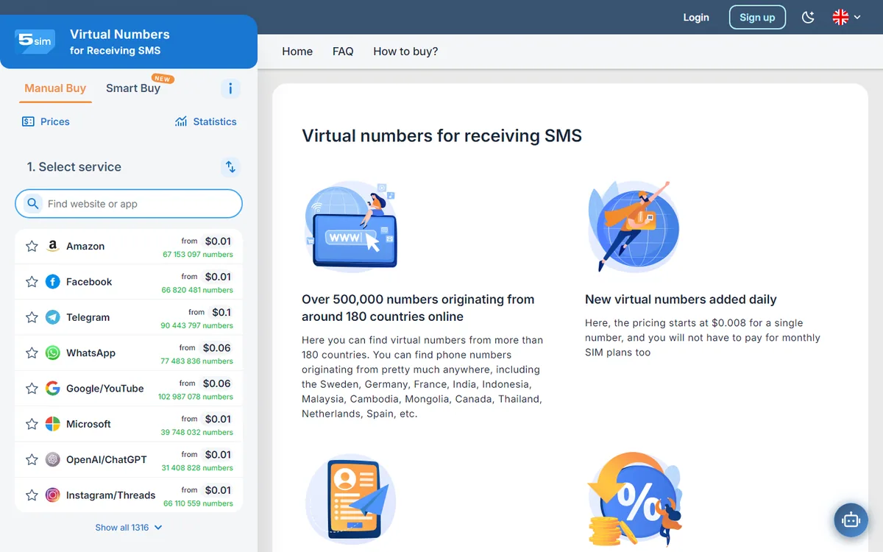Select the Telegram service icon

[x=52, y=317]
